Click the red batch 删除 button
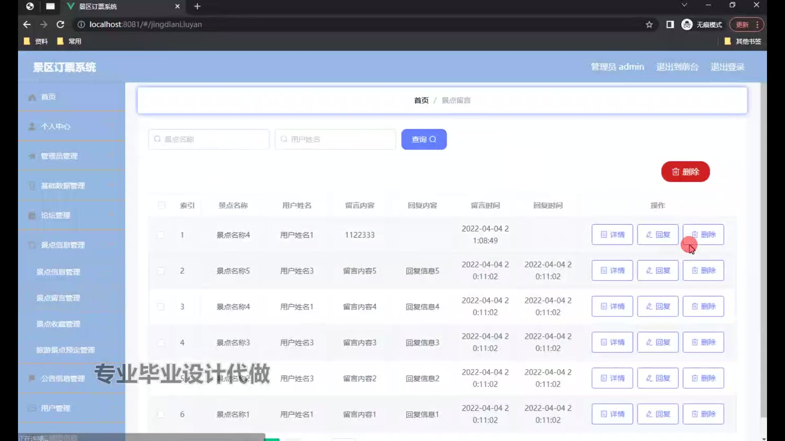 point(686,172)
